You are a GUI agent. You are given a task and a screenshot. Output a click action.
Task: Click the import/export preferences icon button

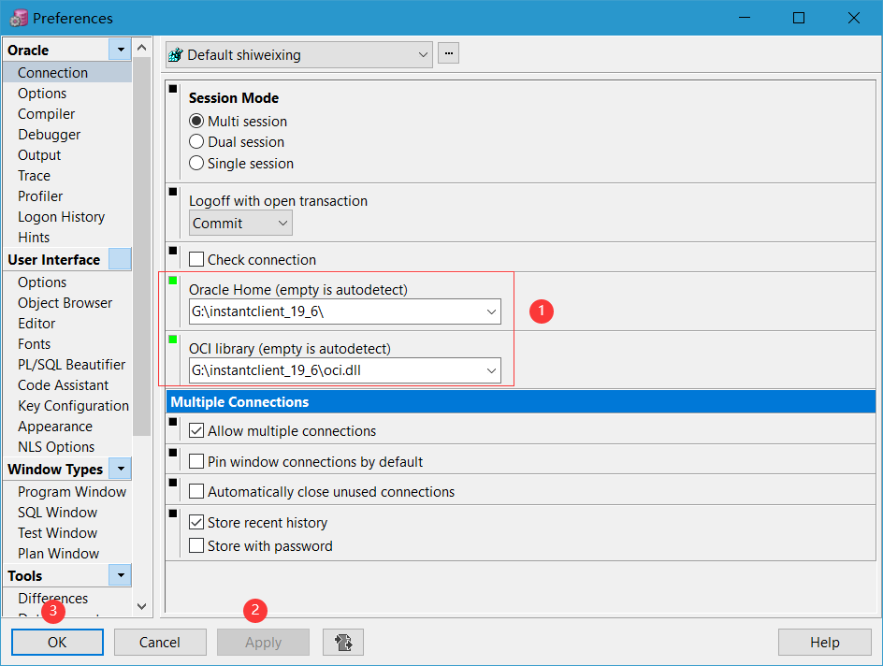click(343, 642)
